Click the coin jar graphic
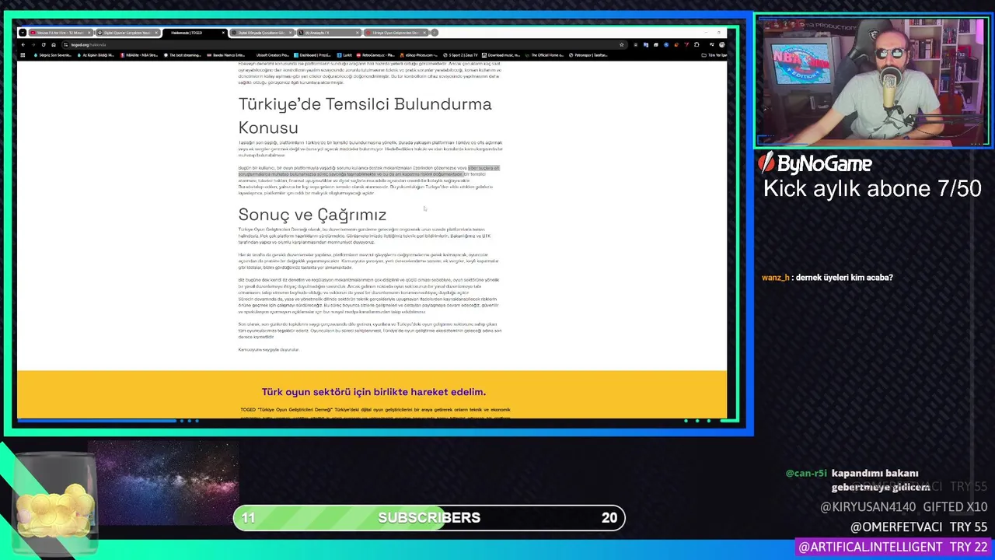The image size is (995, 560). pyautogui.click(x=56, y=502)
